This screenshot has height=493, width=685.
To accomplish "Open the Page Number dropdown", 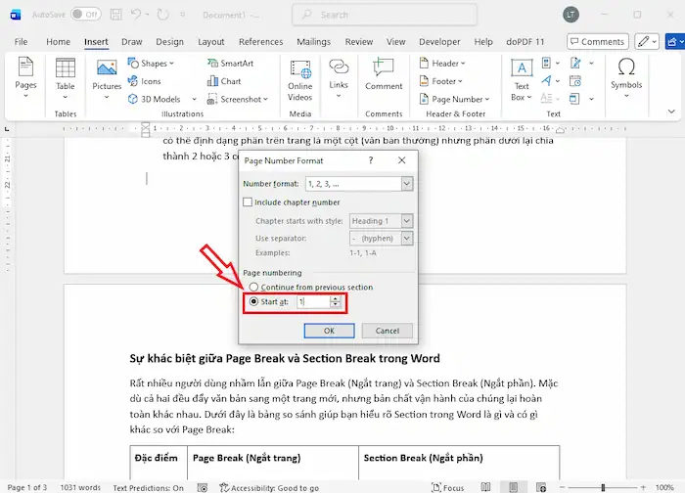I will pyautogui.click(x=457, y=99).
